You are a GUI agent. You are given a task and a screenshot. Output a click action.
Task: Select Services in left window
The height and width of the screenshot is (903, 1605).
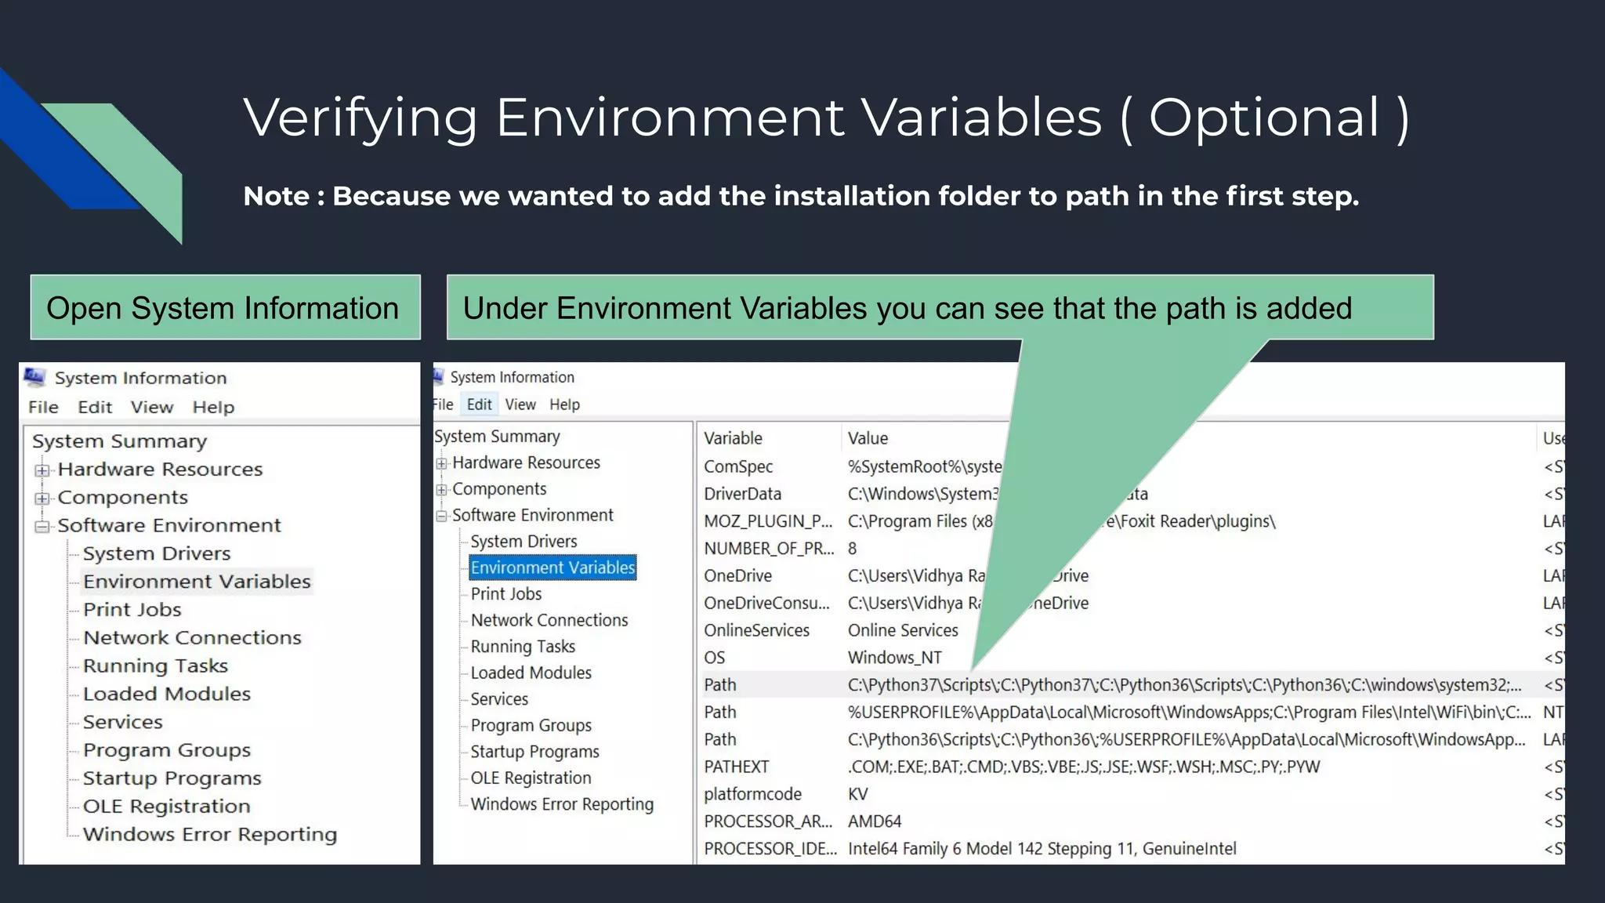click(123, 722)
